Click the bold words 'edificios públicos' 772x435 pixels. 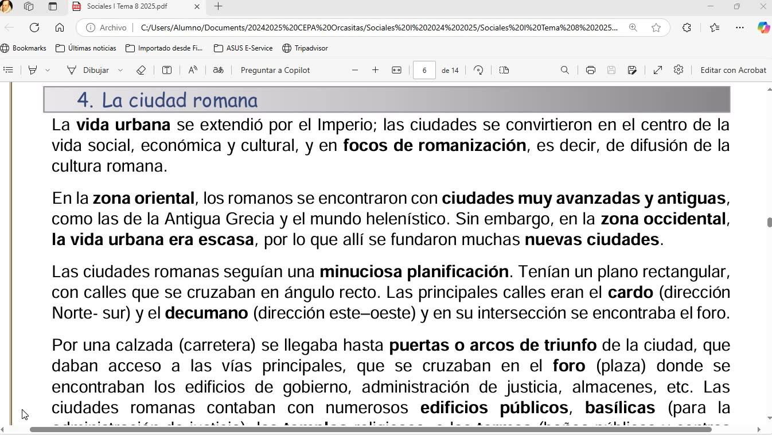click(x=494, y=407)
